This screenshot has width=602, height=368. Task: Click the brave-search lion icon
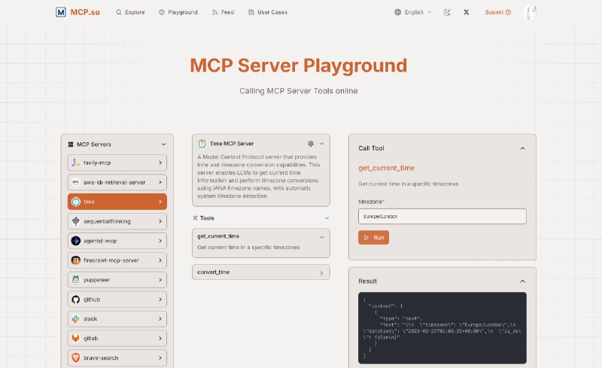[x=76, y=358]
